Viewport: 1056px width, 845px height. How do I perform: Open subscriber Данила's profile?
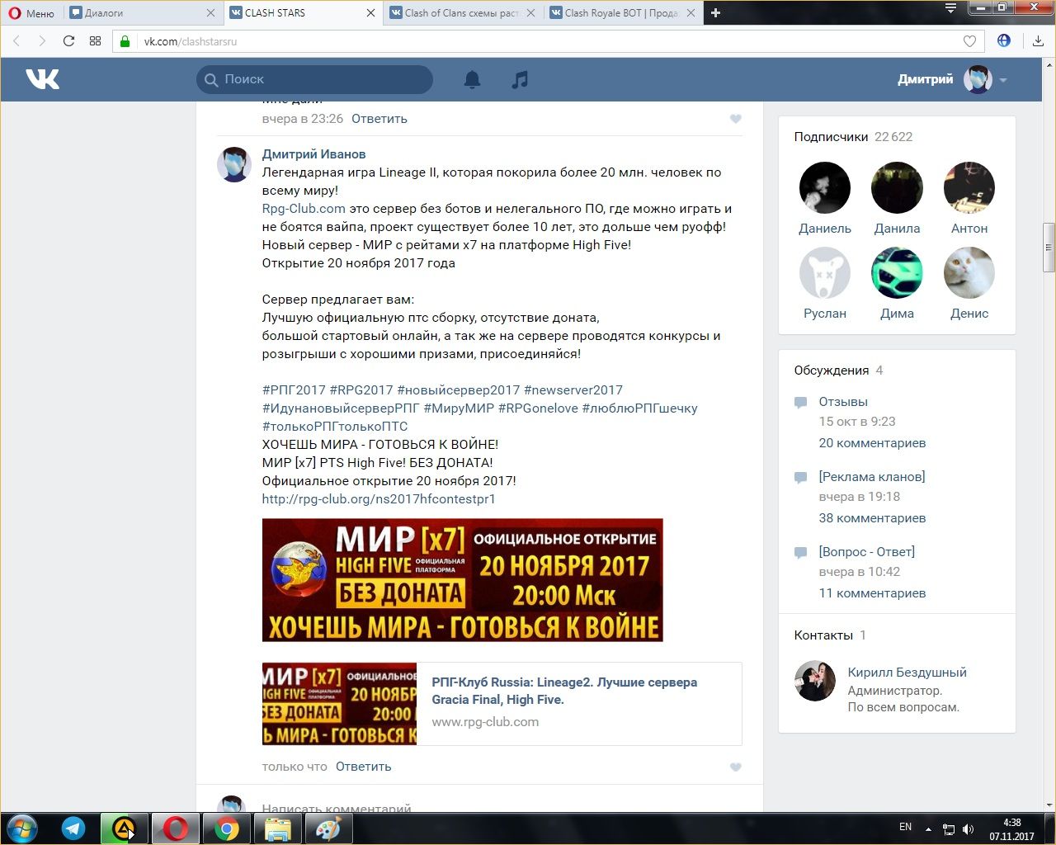tap(897, 198)
